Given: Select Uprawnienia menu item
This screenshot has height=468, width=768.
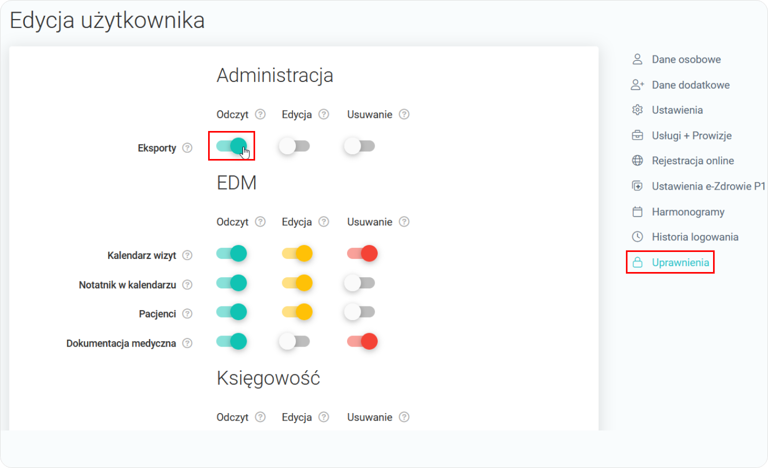Looking at the screenshot, I should (680, 263).
